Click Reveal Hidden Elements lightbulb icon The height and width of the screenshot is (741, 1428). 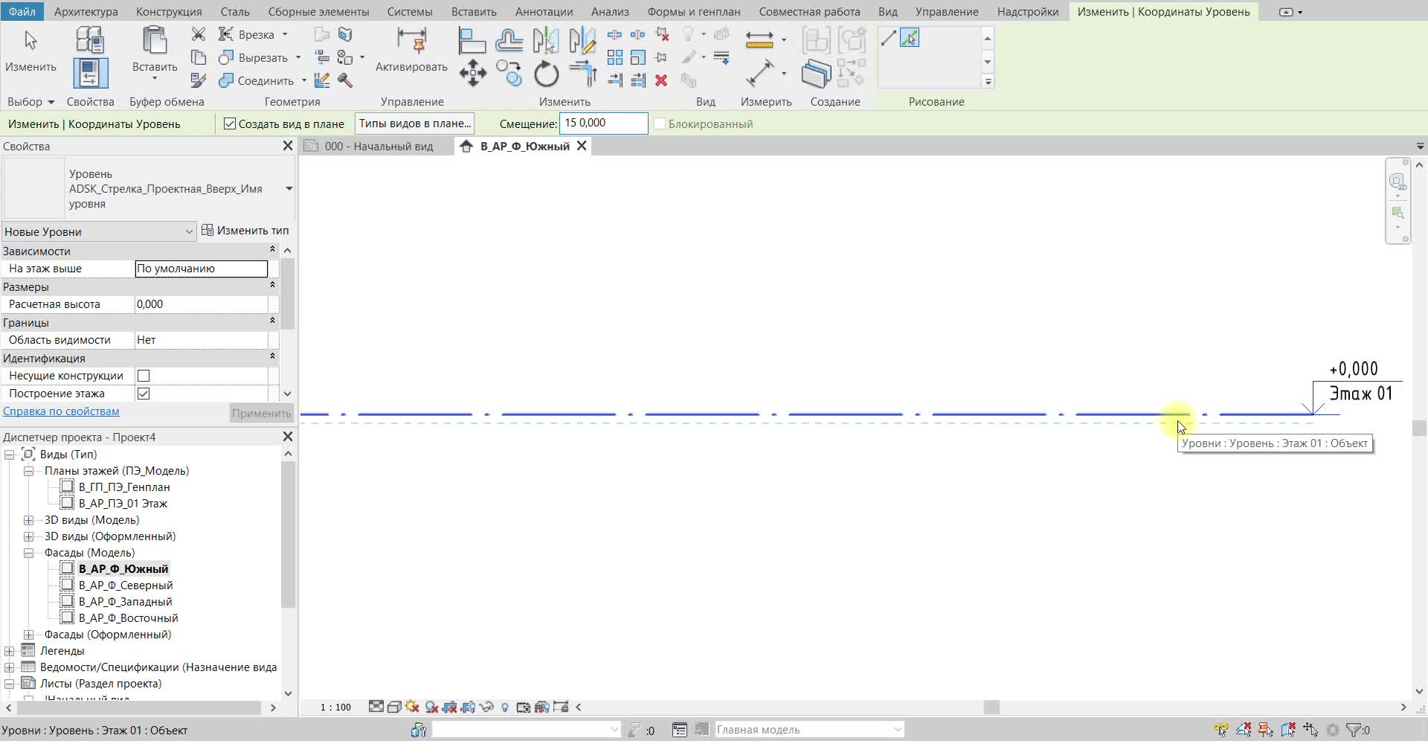coord(505,707)
